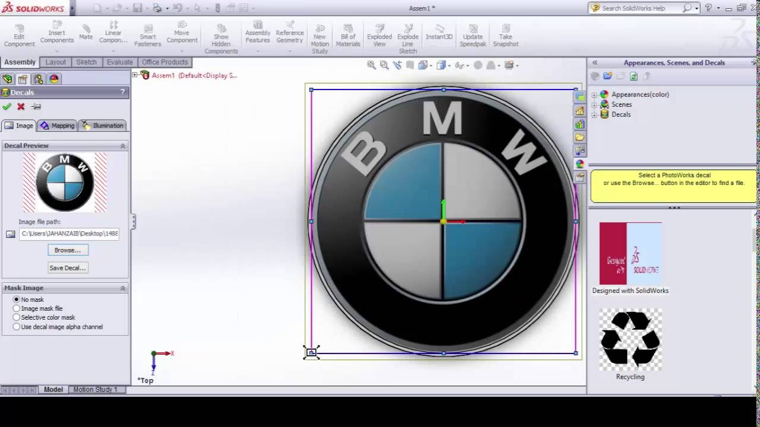This screenshot has height=427, width=760.
Task: Toggle Instant3D
Action: pos(439,33)
